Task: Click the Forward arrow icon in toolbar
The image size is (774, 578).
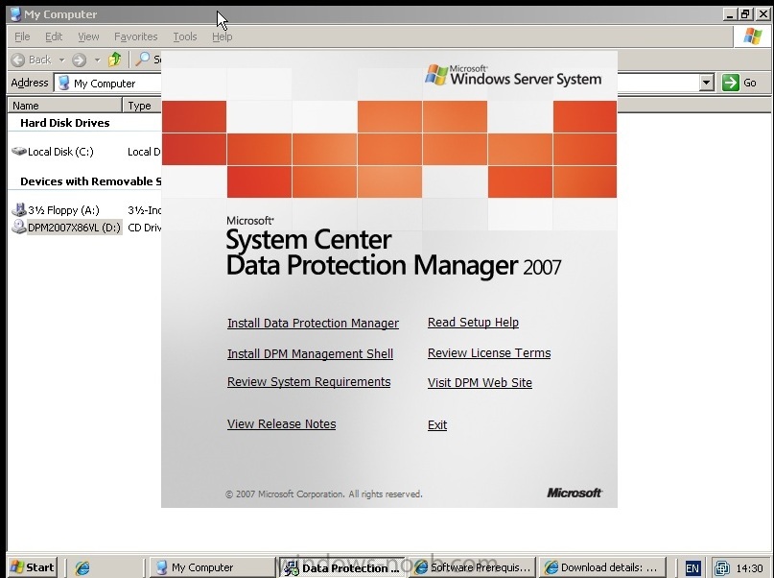Action: click(x=79, y=60)
